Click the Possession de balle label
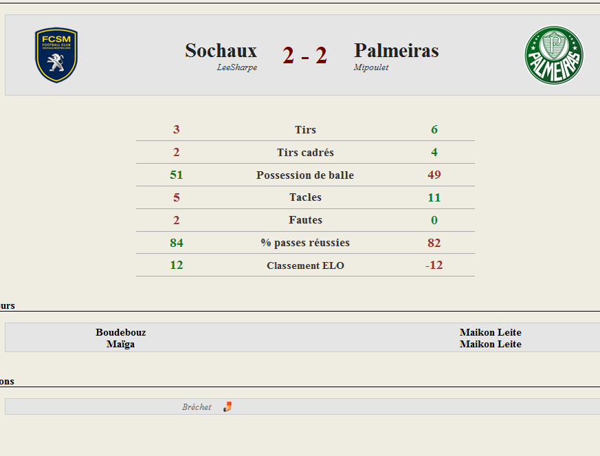The height and width of the screenshot is (456, 600). 305,175
